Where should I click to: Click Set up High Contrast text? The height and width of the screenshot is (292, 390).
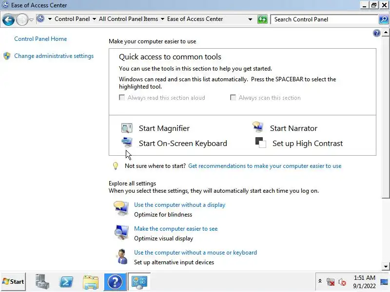308,144
